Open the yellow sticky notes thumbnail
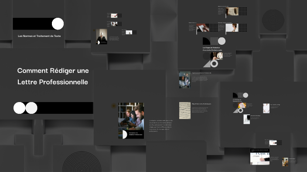This screenshot has height=172, width=307. click(x=242, y=105)
